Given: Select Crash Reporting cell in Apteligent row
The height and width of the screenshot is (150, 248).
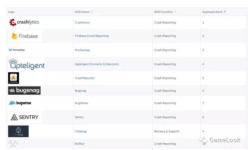Looking at the screenshot, I should click(165, 64).
